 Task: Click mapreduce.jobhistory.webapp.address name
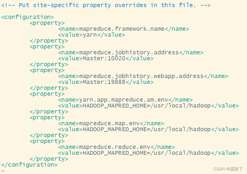(141, 76)
